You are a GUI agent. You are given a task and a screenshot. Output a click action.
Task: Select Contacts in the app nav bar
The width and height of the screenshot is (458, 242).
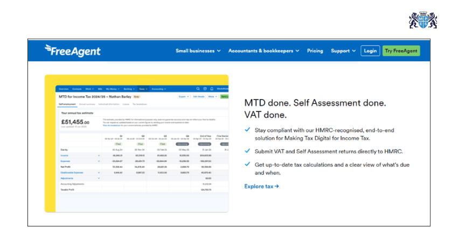77,89
